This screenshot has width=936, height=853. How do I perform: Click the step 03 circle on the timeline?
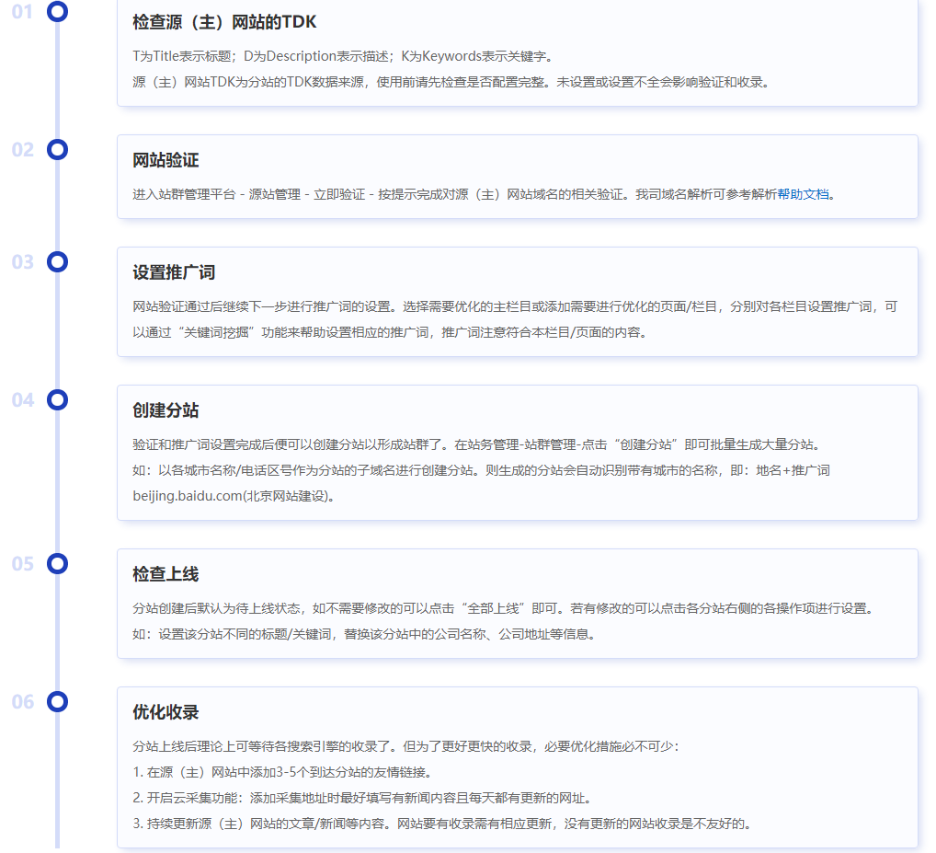[58, 261]
